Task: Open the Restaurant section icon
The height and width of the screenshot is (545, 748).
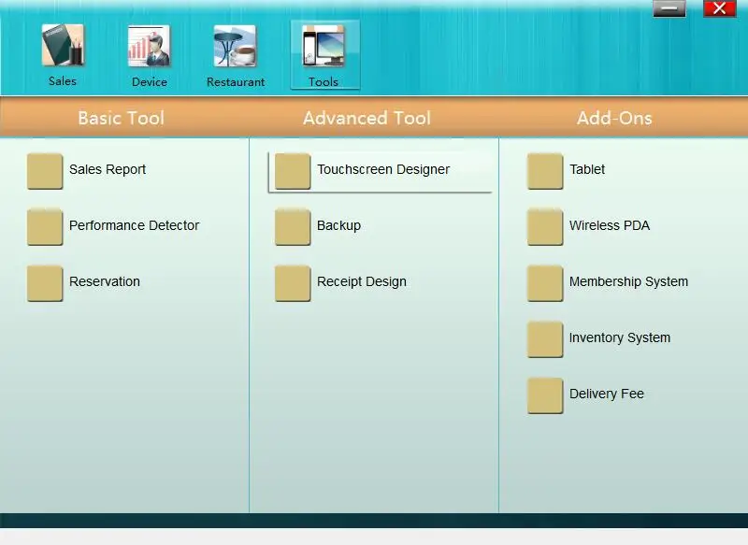Action: (x=236, y=46)
